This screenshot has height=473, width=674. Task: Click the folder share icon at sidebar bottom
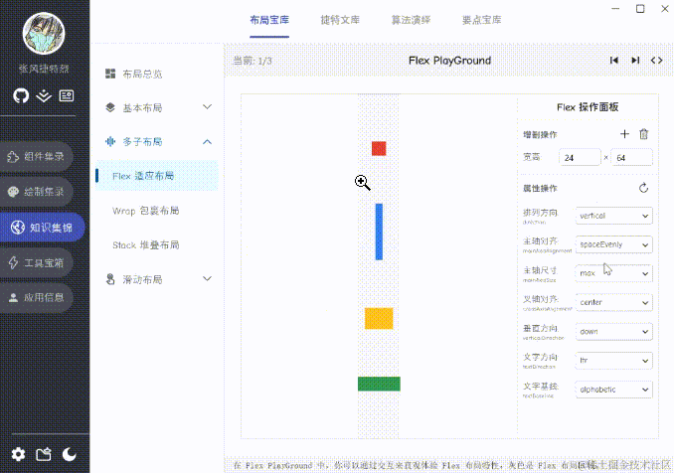tap(44, 454)
